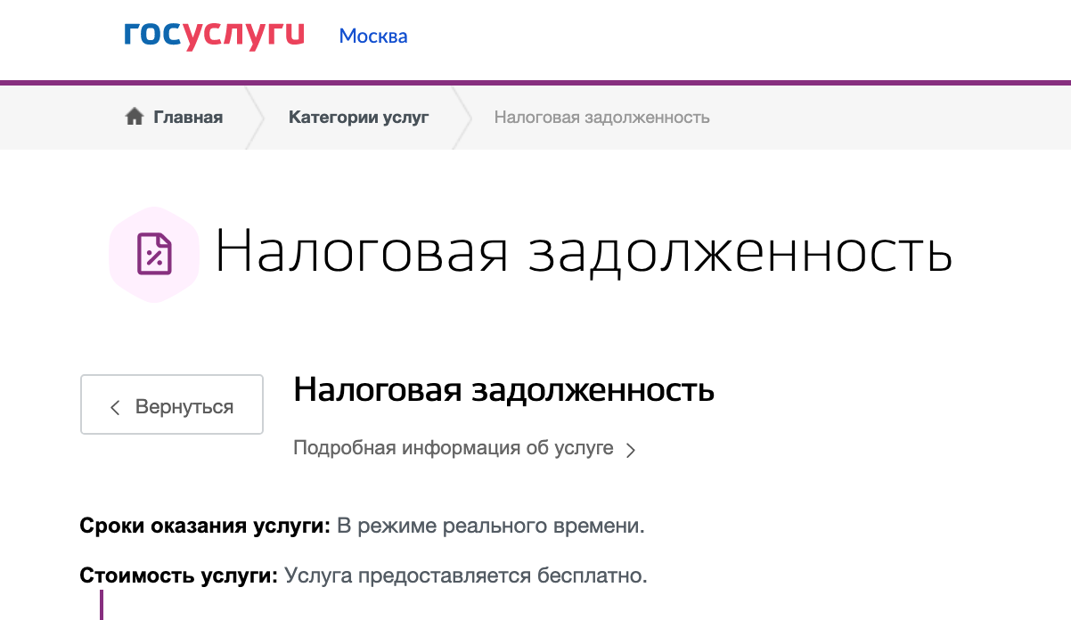The width and height of the screenshot is (1071, 620).
Task: Click the Сроки оказания услуги label
Action: pyautogui.click(x=206, y=526)
